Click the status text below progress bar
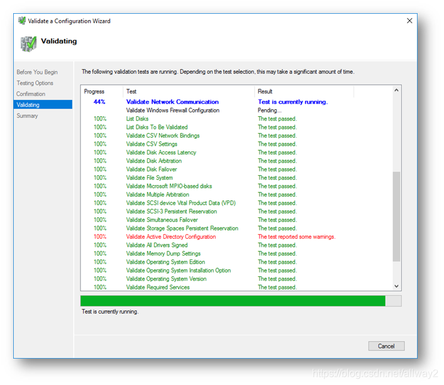444x385 pixels. [x=110, y=312]
